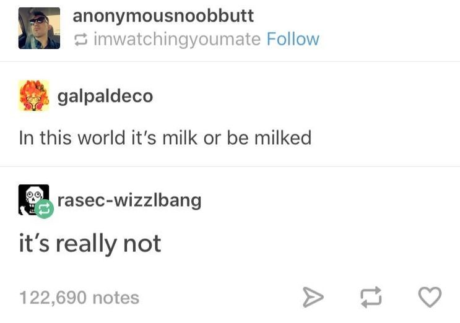The width and height of the screenshot is (460, 323).
Task: Select the "milk or be milked" post text
Action: click(165, 137)
